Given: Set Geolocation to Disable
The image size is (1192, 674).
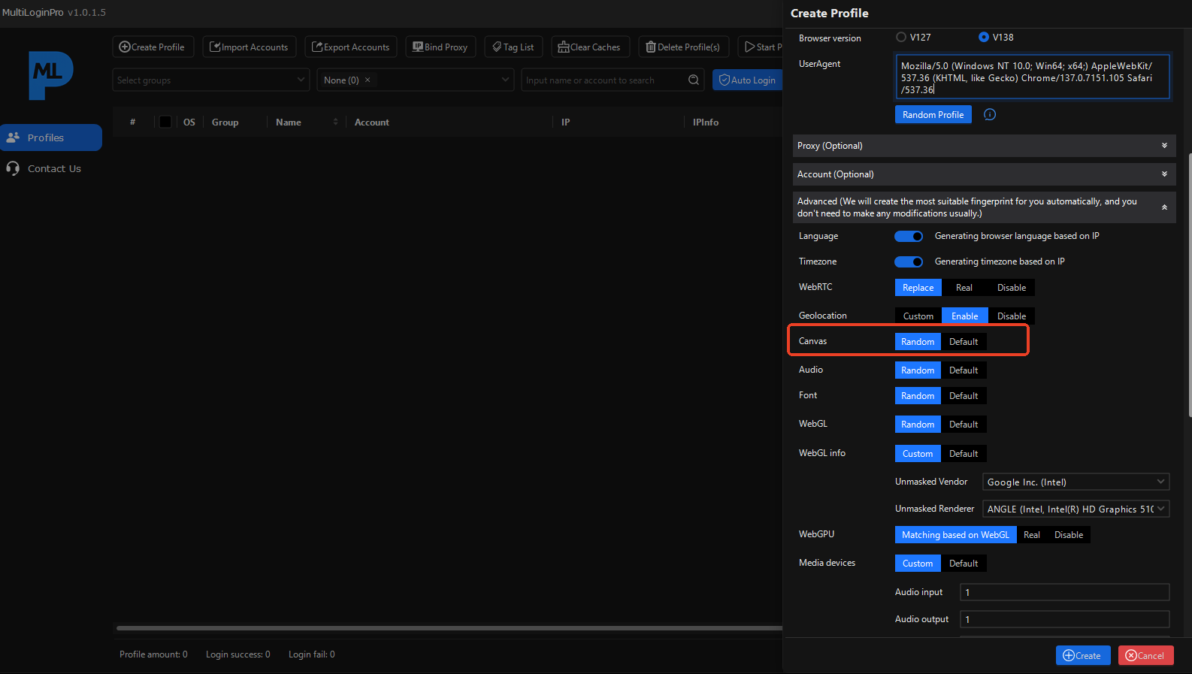Looking at the screenshot, I should [1012, 316].
